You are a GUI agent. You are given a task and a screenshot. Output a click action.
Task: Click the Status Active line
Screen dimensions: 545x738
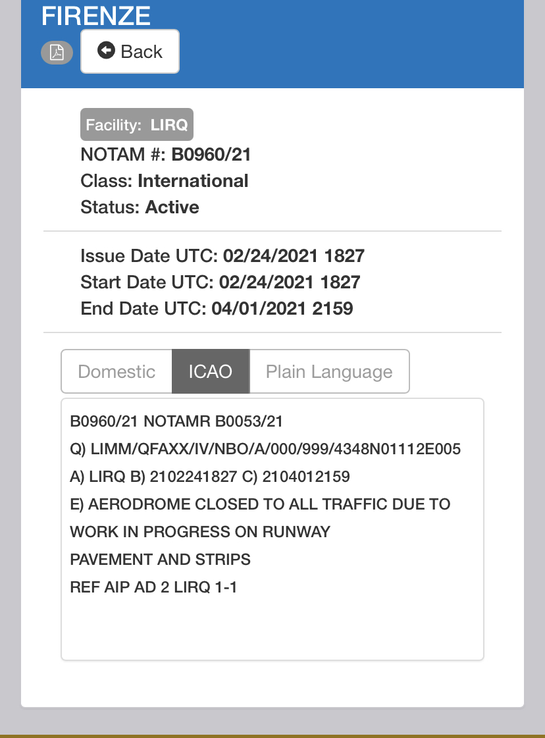click(x=140, y=207)
